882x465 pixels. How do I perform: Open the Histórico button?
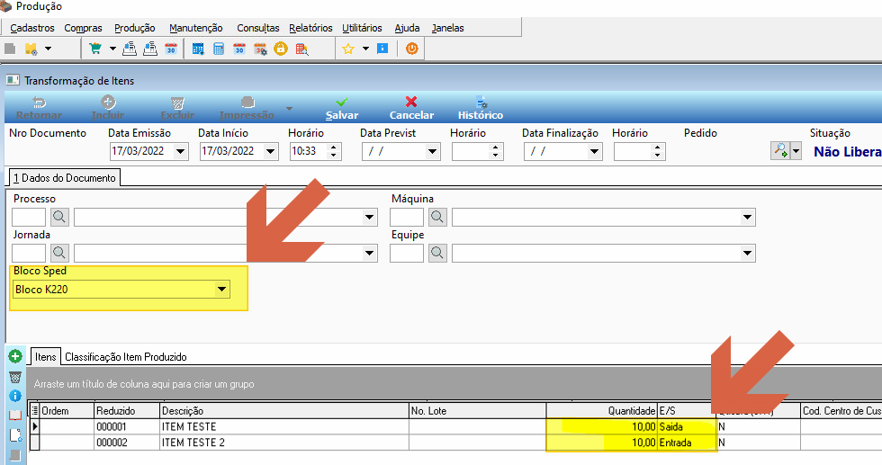pos(481,108)
